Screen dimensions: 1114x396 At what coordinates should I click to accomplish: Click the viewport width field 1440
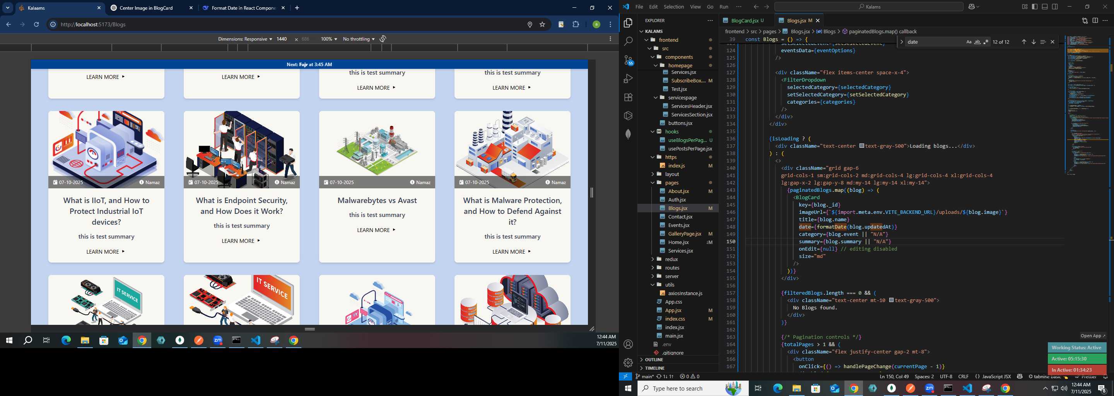282,39
